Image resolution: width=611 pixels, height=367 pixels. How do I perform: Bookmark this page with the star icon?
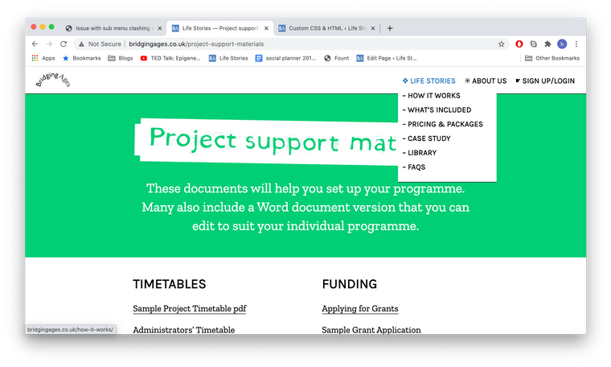click(502, 43)
